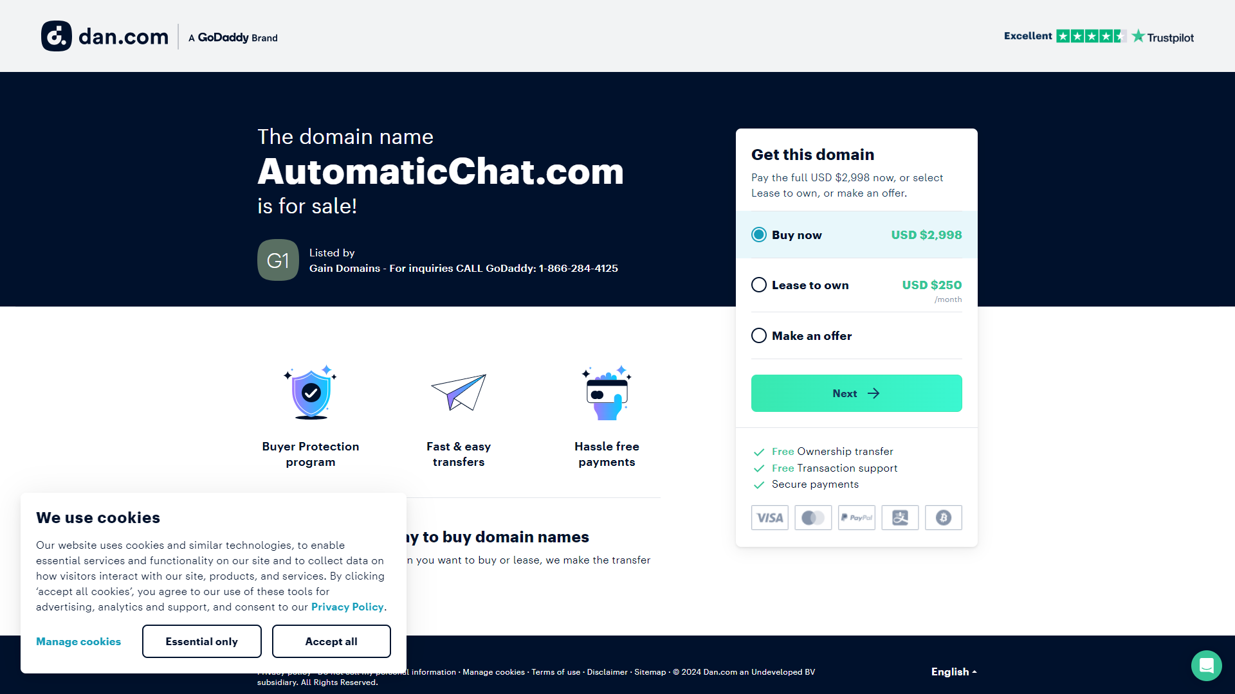Select the Lease to own radio button
The height and width of the screenshot is (694, 1235).
[x=758, y=285]
